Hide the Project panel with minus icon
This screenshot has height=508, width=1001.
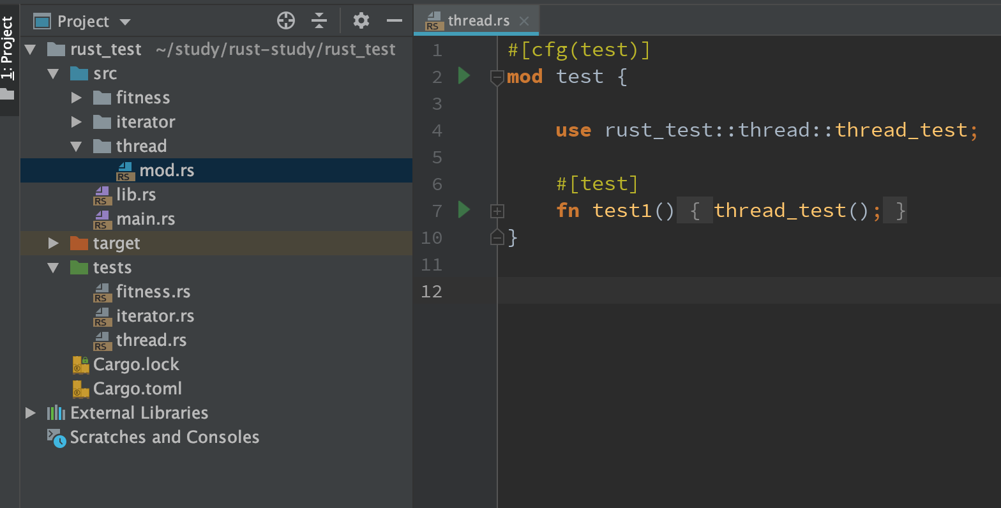click(x=395, y=21)
